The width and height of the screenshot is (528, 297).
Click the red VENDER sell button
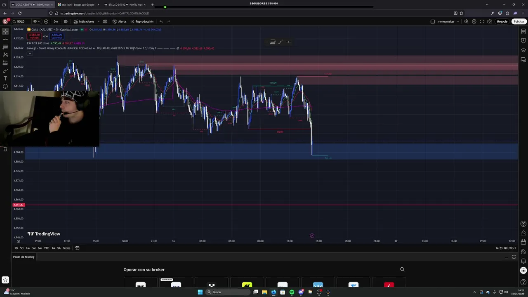34,36
